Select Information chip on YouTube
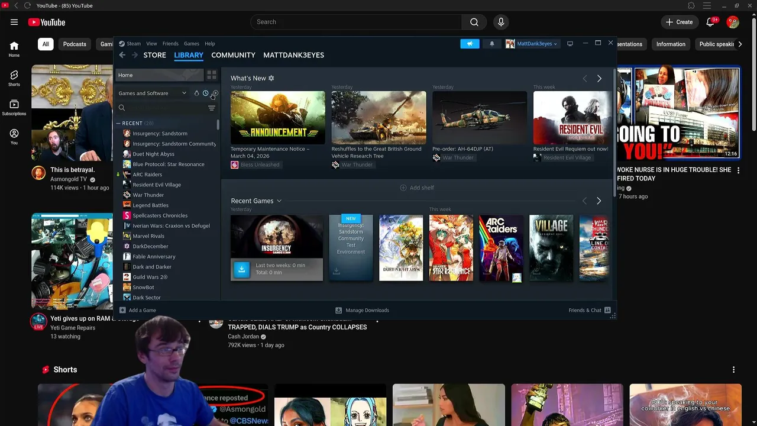Viewport: 757px width, 426px height. (x=671, y=44)
